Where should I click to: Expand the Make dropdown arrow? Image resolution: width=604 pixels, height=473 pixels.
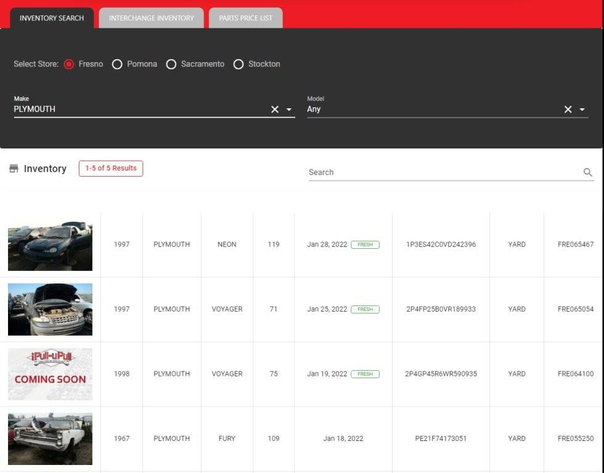pos(289,110)
